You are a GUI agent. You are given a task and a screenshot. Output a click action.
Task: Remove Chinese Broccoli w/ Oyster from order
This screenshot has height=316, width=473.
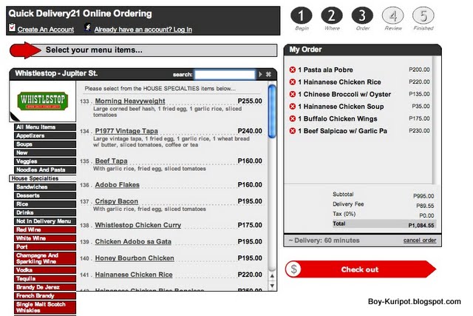click(x=293, y=94)
